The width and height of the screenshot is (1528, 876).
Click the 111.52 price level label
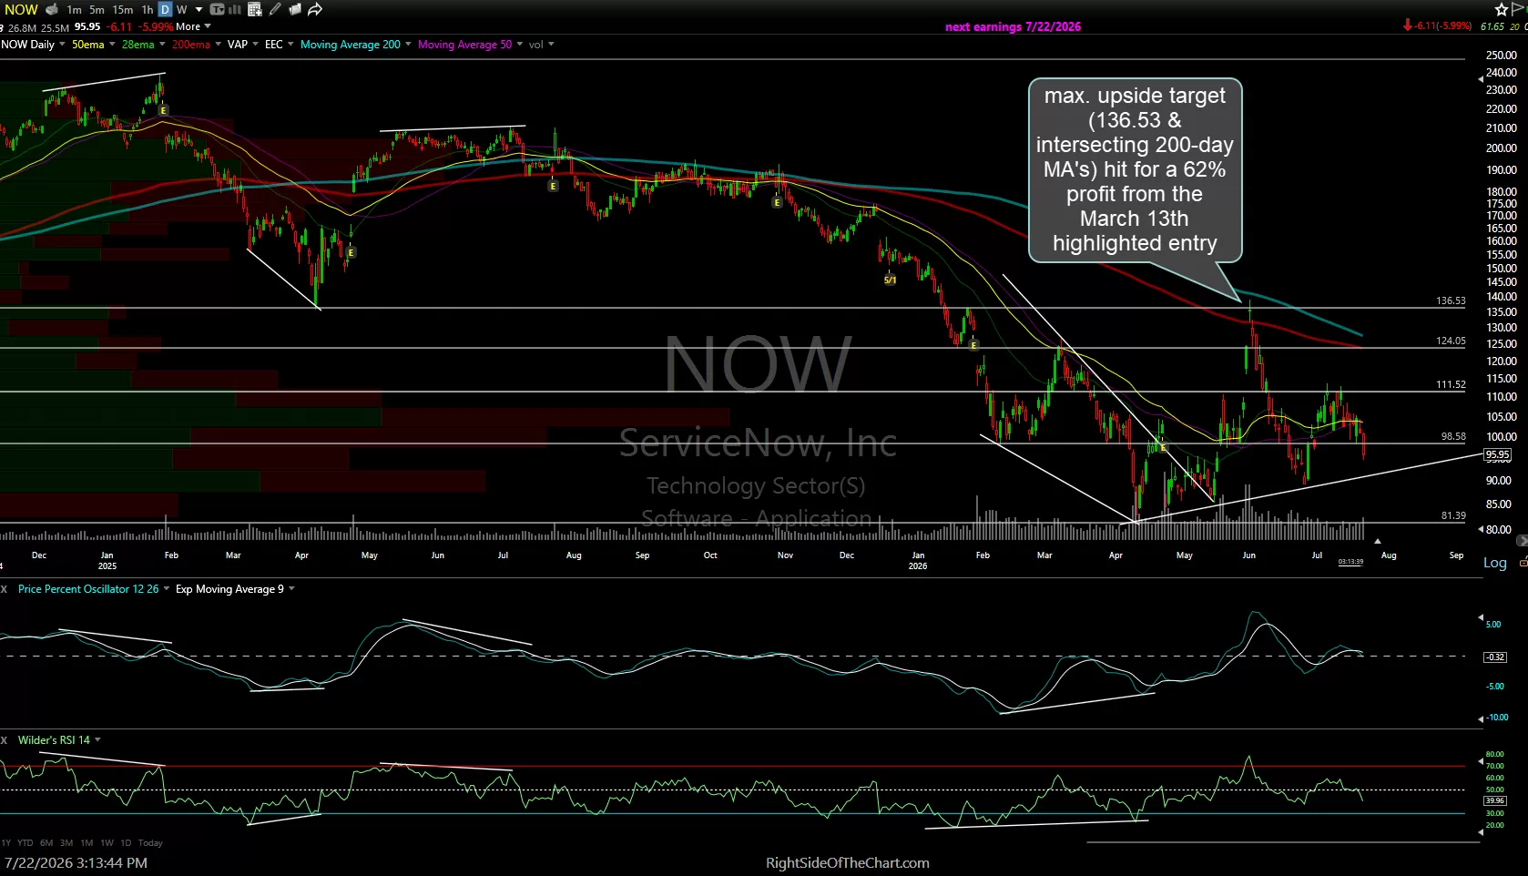point(1451,384)
